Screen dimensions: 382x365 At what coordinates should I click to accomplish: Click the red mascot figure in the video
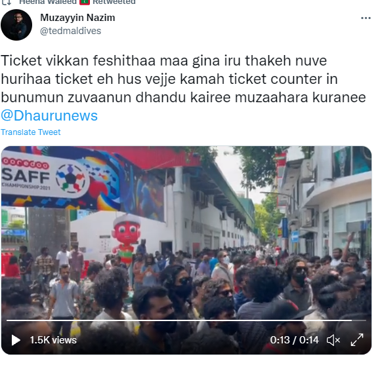pos(126,239)
